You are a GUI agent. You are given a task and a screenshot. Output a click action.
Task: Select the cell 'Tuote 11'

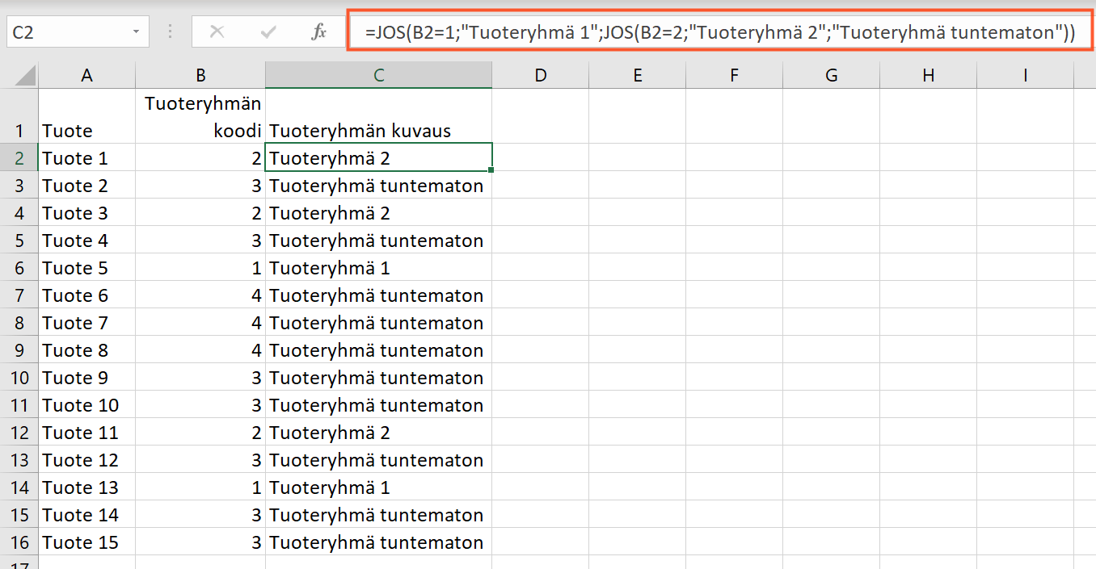(x=87, y=433)
